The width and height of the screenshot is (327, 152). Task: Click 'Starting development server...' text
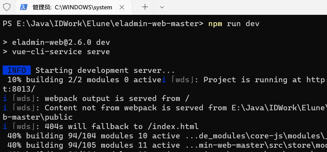[x=105, y=71]
